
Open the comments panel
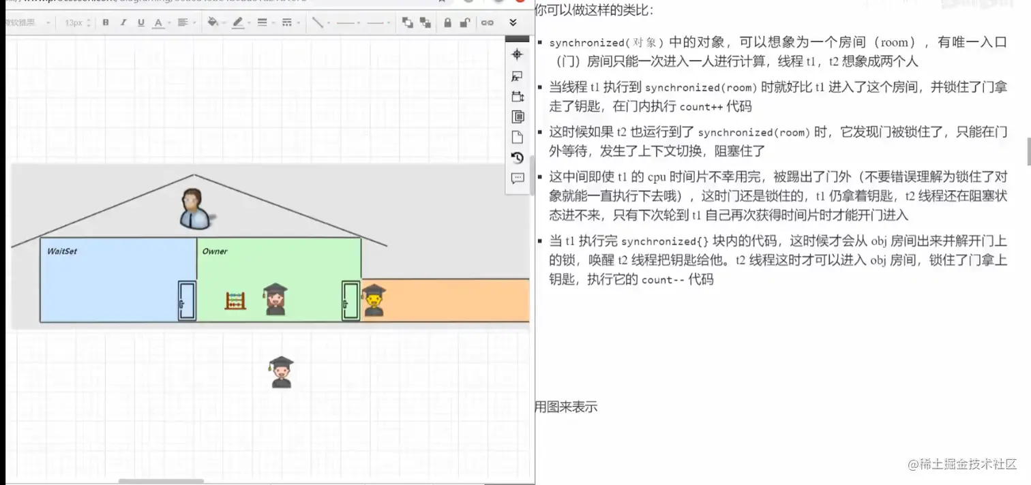pos(517,178)
